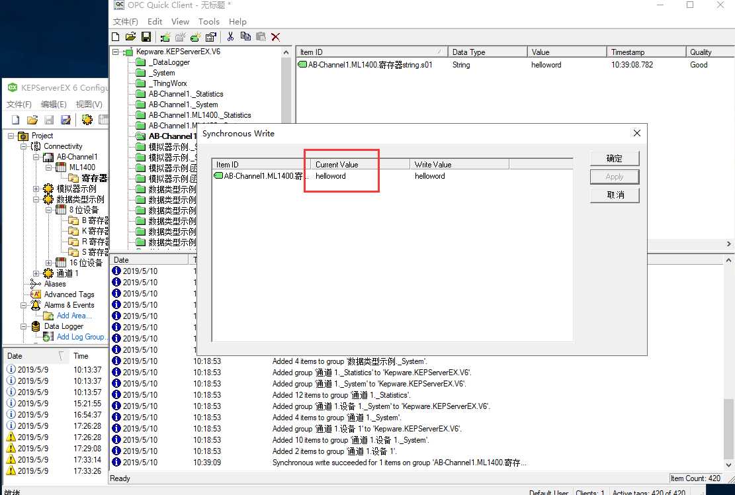Click Data Type column header
Viewport: 735px width, 495px height.
click(488, 52)
